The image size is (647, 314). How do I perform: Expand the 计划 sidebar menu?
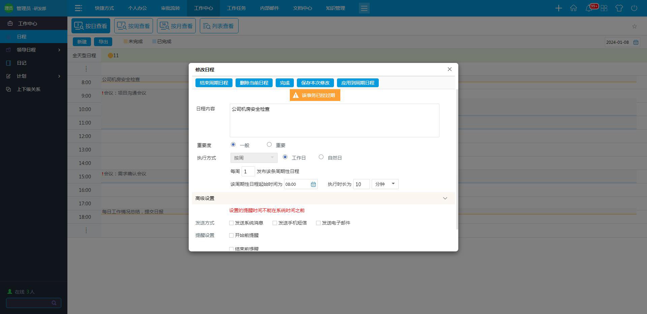tap(34, 76)
